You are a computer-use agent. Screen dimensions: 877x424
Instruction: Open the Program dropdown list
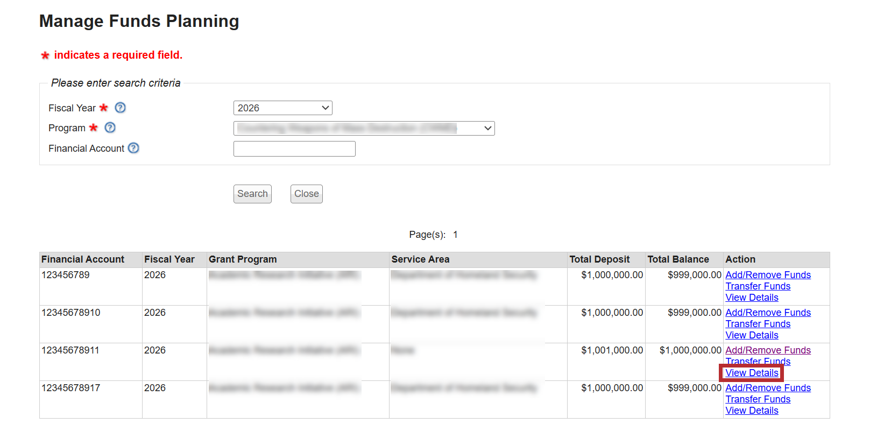click(x=364, y=128)
